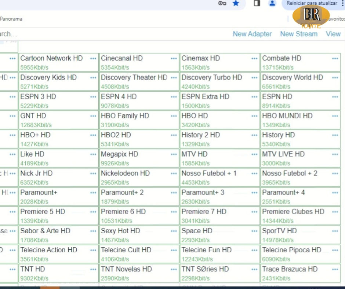Select the Nosso Futebol + 1 stream name
This screenshot has height=289, width=345.
click(209, 173)
